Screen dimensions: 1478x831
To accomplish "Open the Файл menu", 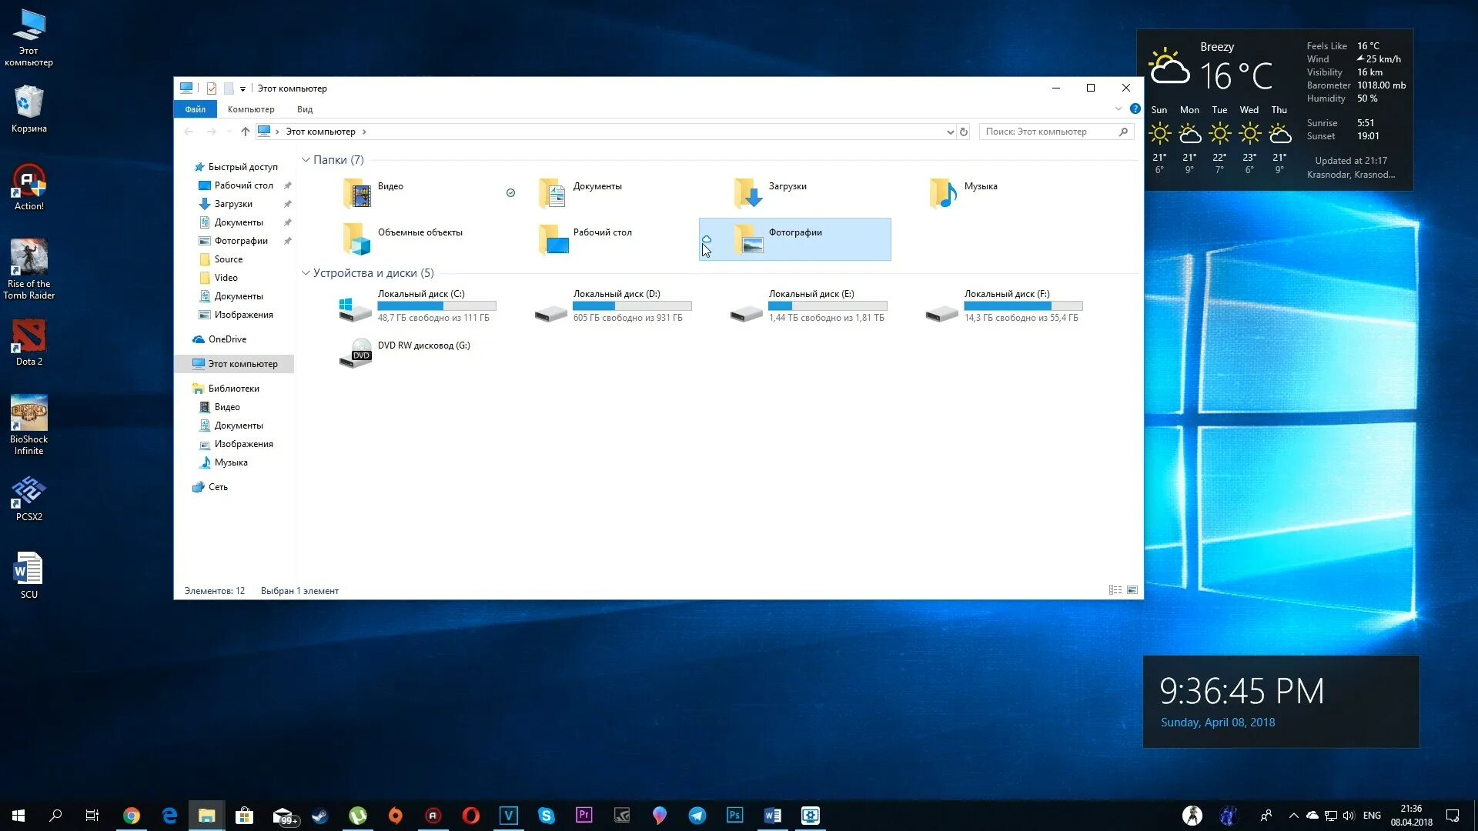I will [195, 108].
